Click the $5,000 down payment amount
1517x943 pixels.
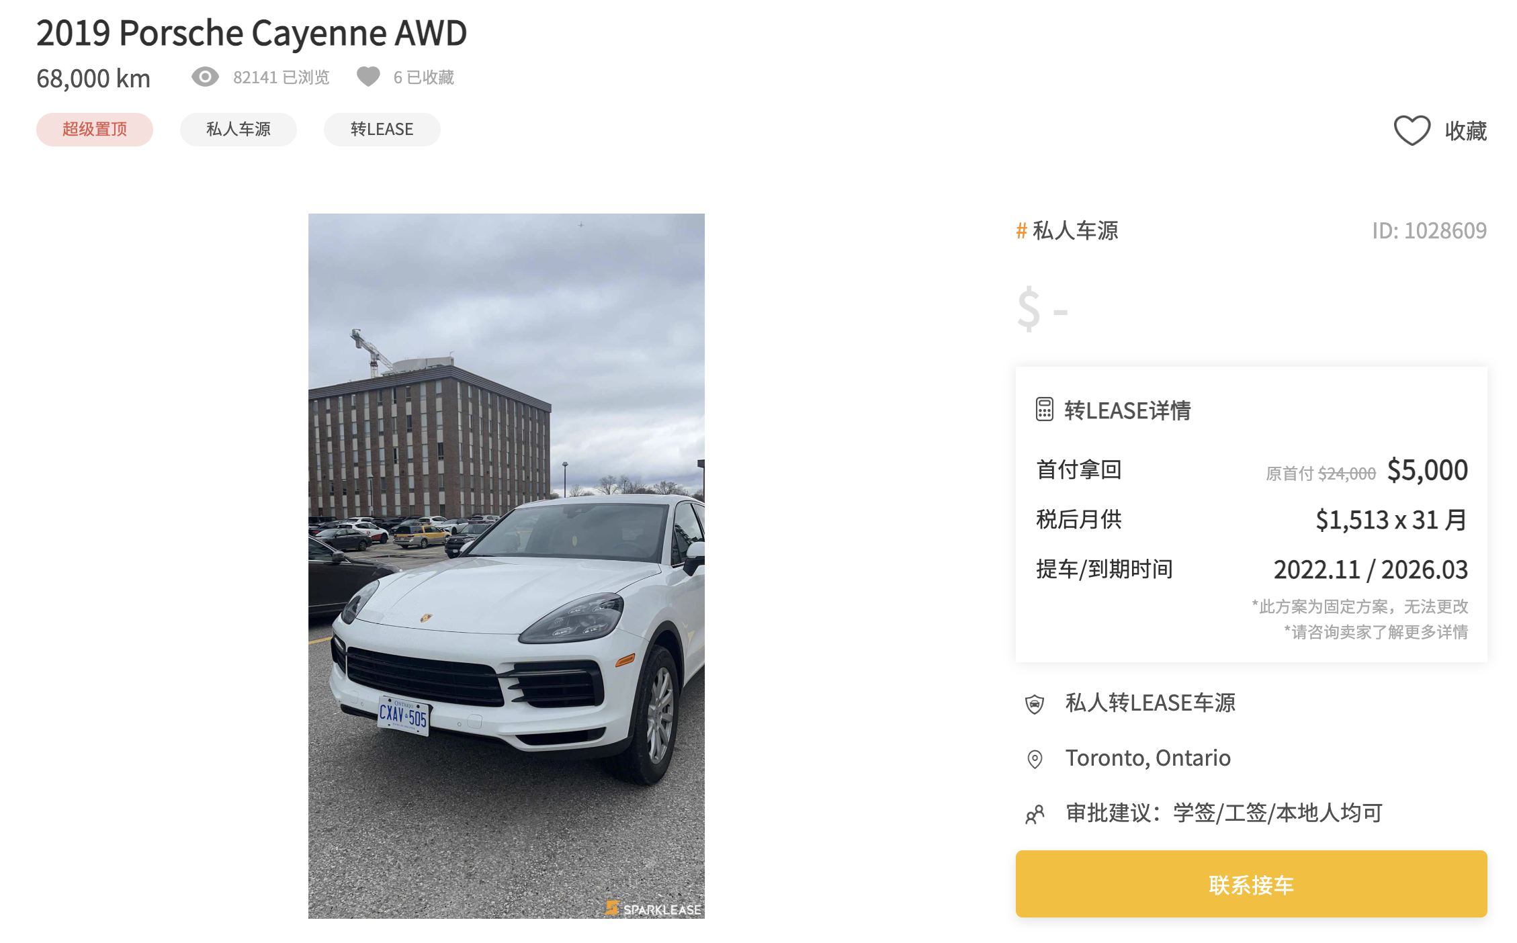[x=1428, y=470]
